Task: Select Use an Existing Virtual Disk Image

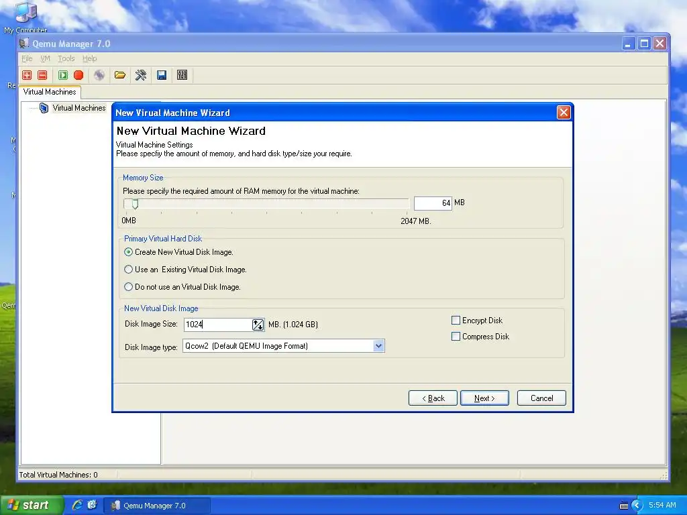Action: pyautogui.click(x=128, y=270)
